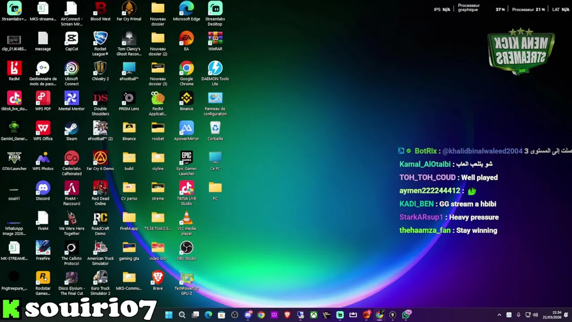Open the Google Chrome desktop shortcut

(186, 73)
